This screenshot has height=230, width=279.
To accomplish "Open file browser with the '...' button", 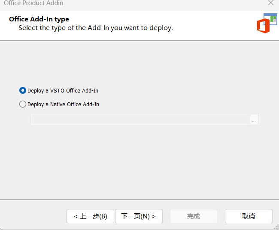I will (x=254, y=120).
